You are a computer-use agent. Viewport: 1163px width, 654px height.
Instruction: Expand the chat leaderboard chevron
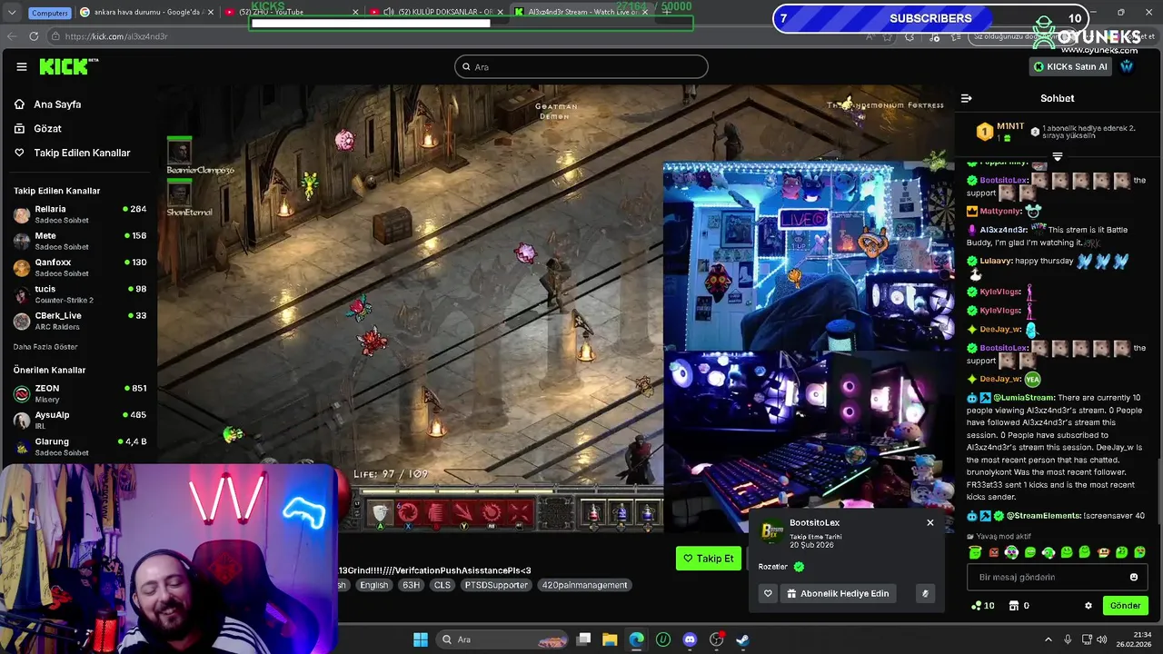coord(1058,156)
